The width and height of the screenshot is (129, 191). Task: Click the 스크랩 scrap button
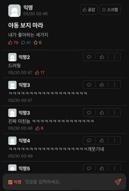click(x=110, y=10)
